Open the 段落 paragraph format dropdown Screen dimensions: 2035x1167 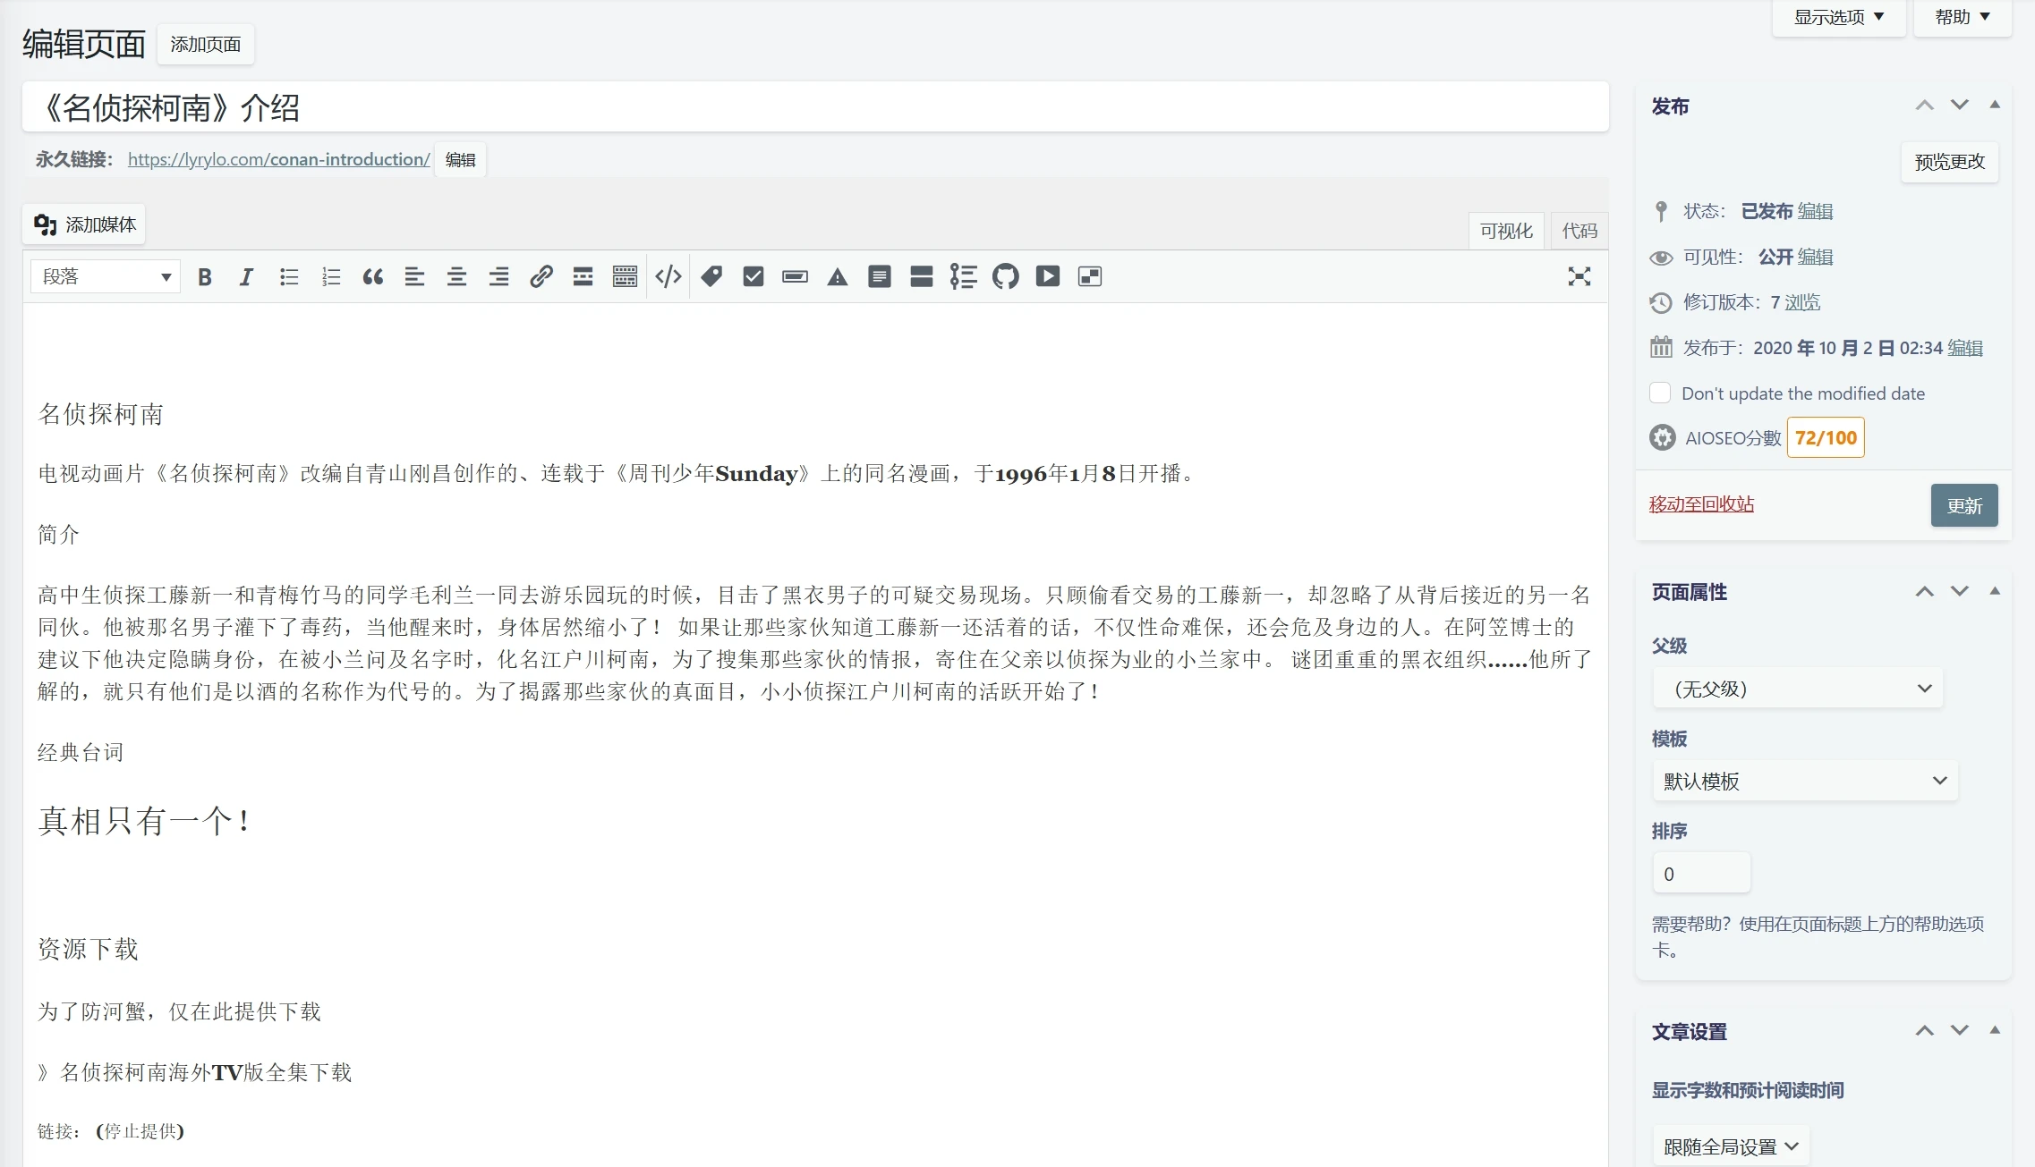coord(106,276)
